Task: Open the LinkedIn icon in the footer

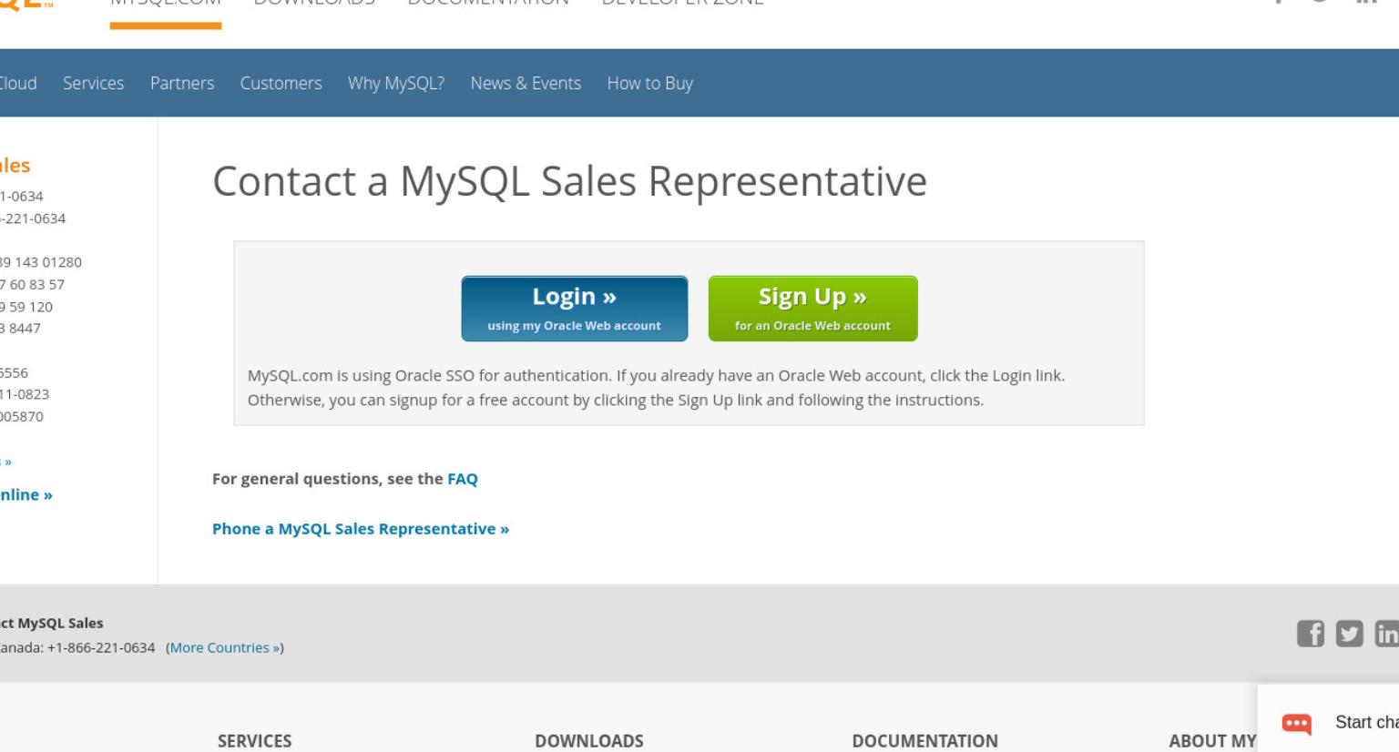Action: [x=1386, y=634]
